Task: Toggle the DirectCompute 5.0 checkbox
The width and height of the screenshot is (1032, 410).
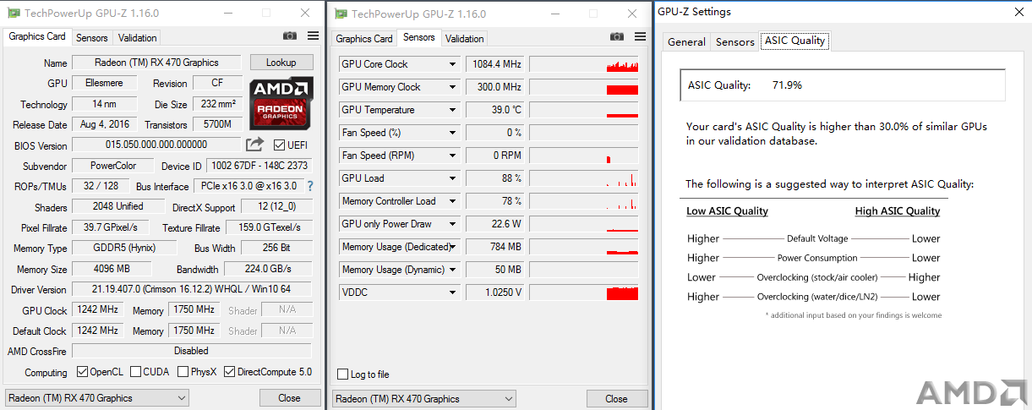Action: tap(229, 372)
